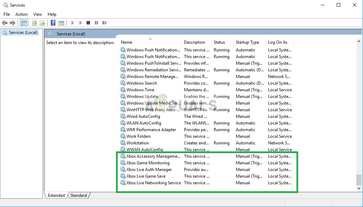Click gear icon of Windows Time service
This screenshot has width=363, height=207.
click(x=123, y=90)
